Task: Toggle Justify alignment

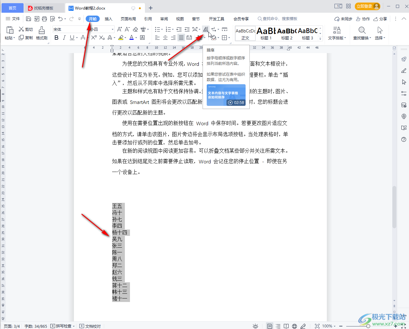Action: pyautogui.click(x=181, y=38)
